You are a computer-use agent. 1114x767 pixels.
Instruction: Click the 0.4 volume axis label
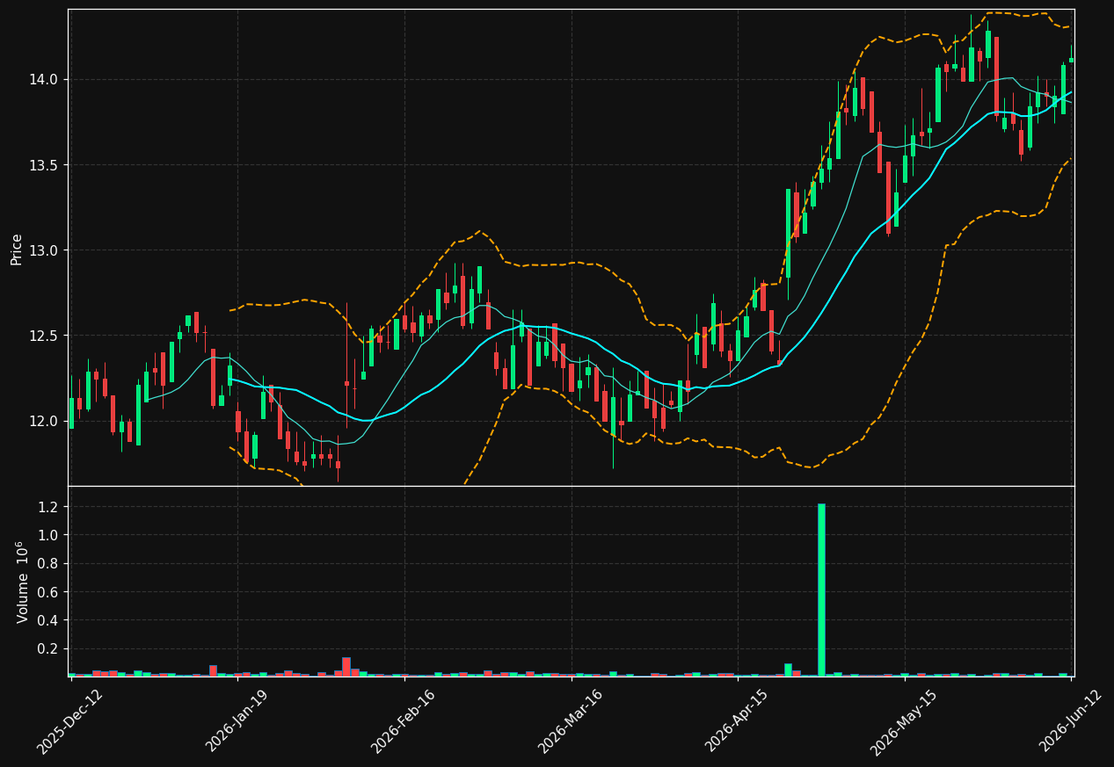49,620
